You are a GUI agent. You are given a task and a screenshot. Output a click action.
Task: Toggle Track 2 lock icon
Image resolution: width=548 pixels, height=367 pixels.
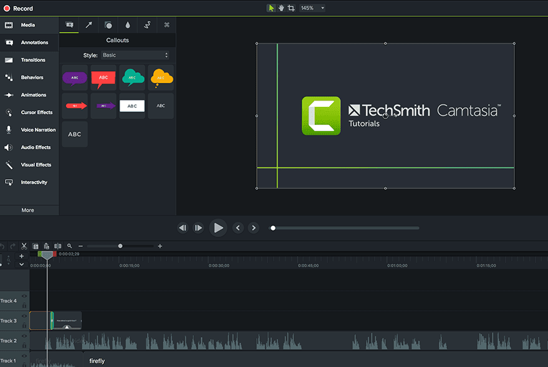(24, 345)
